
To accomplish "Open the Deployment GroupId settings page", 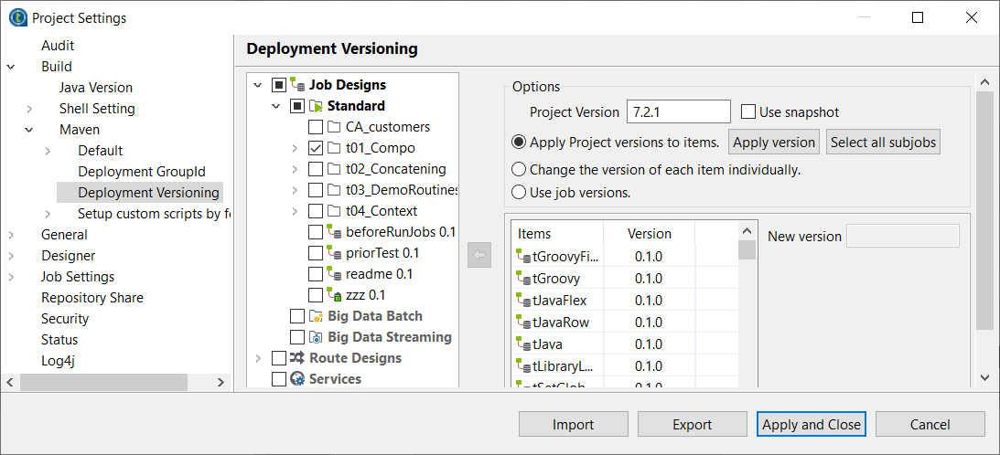I will [141, 172].
